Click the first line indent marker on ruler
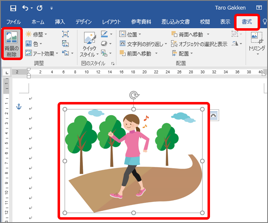The height and width of the screenshot is (223, 268). point(29,70)
